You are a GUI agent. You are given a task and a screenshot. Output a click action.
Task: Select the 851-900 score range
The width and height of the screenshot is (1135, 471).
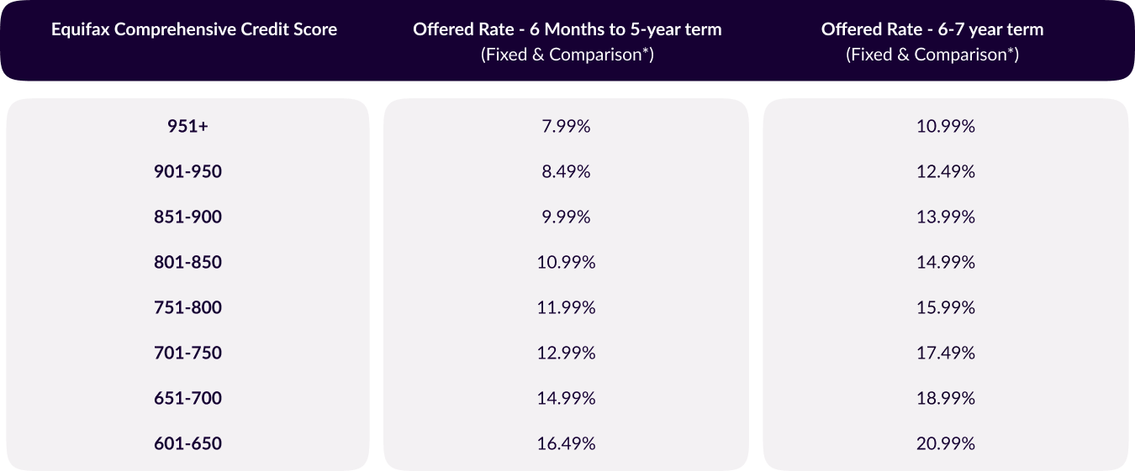pos(187,217)
